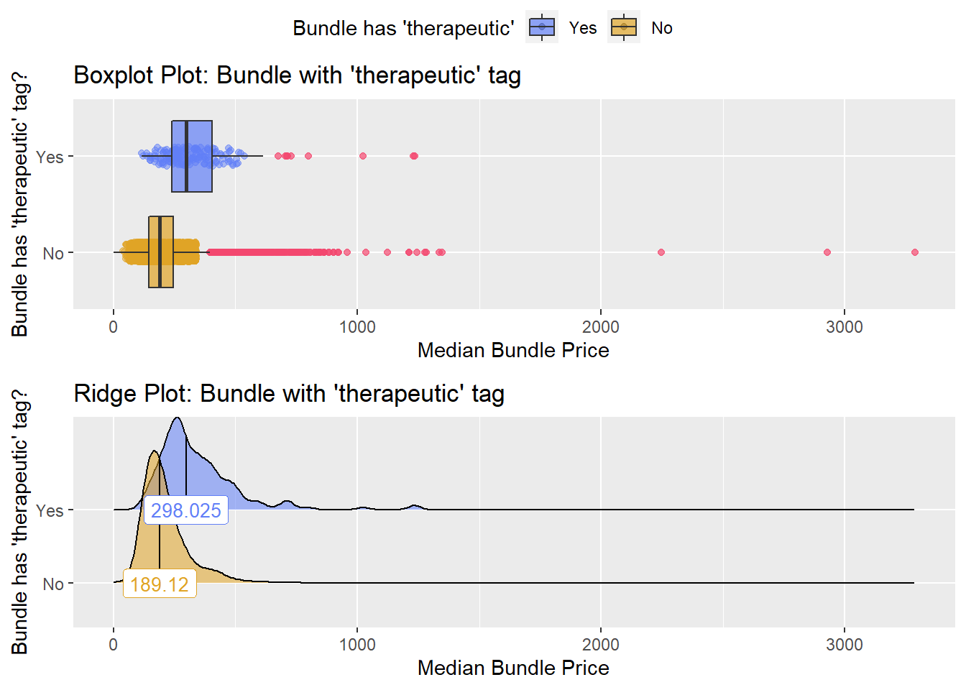Image resolution: width=966 pixels, height=690 pixels.
Task: Click the 'Yes' legend text label
Action: (583, 28)
